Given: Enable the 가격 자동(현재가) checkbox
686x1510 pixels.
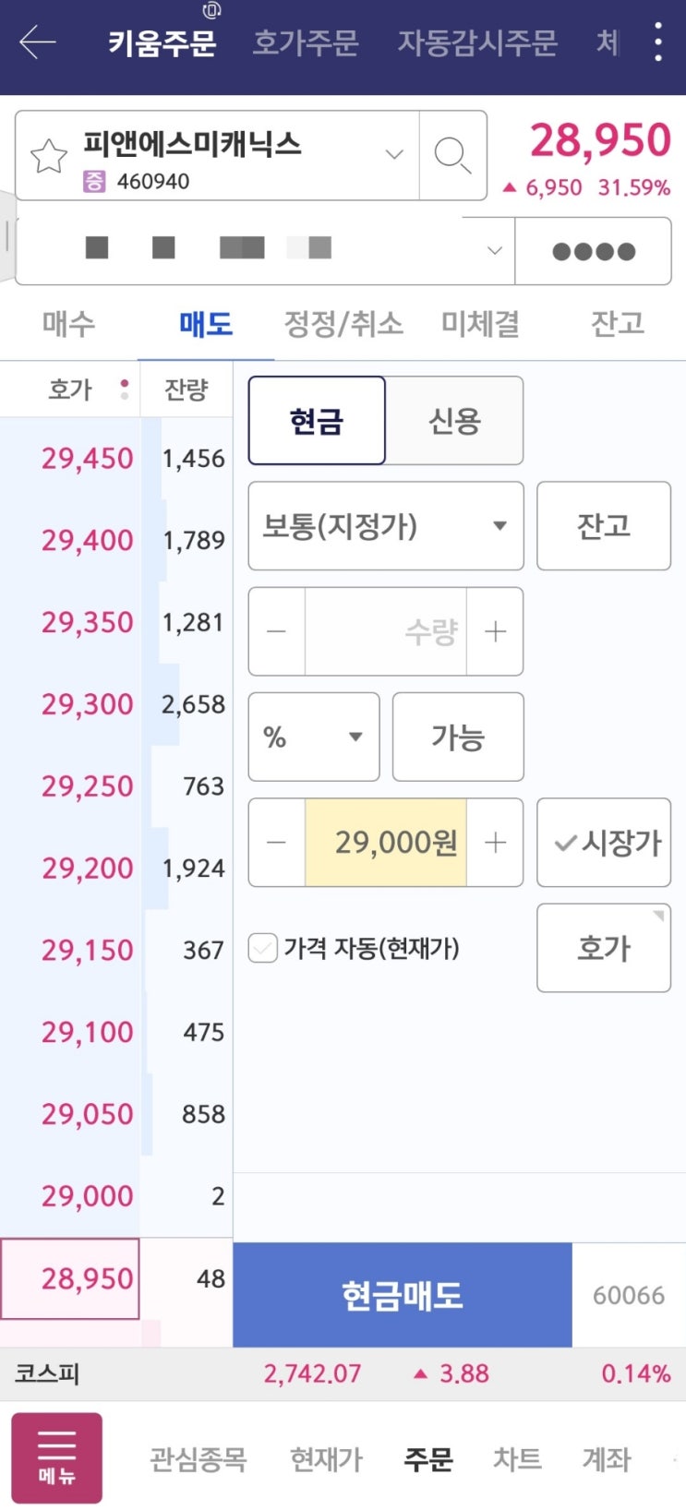Looking at the screenshot, I should pyautogui.click(x=263, y=948).
